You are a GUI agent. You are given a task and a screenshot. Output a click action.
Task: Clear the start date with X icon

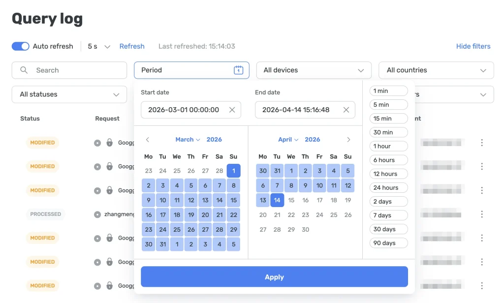pos(232,110)
